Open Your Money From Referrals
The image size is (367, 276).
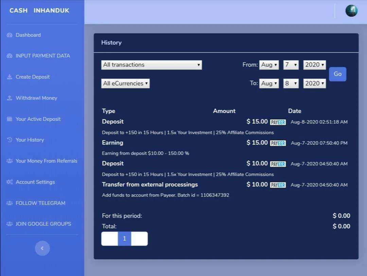(x=46, y=161)
